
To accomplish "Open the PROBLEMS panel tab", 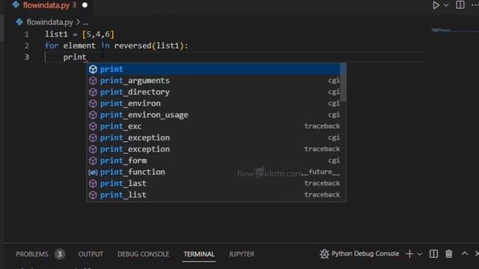I will [x=32, y=254].
